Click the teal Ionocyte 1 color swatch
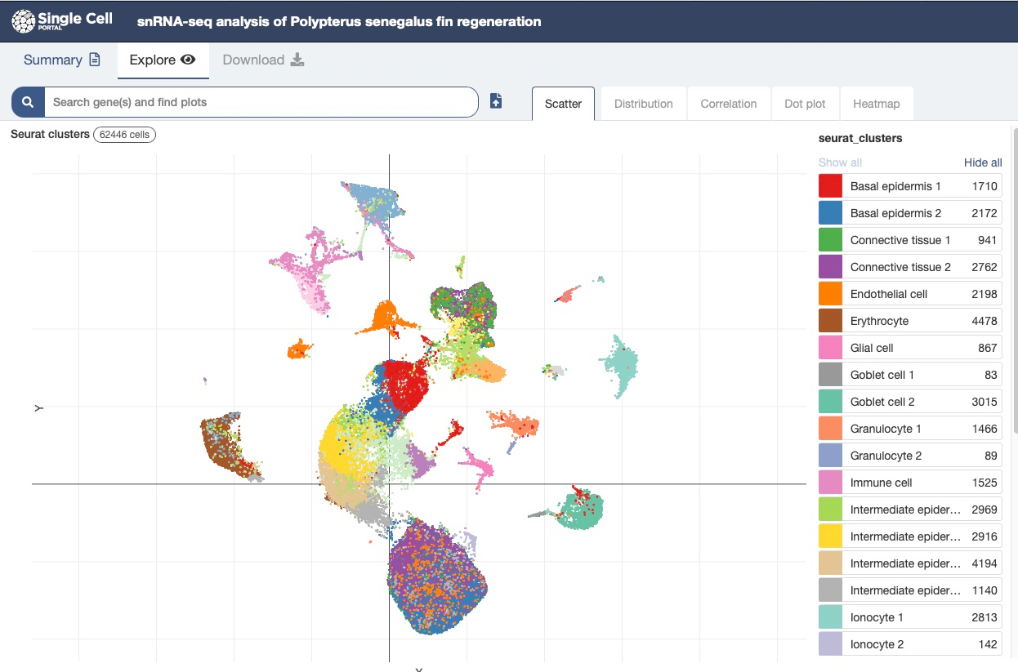Screen dimensions: 1018x672 (830, 617)
